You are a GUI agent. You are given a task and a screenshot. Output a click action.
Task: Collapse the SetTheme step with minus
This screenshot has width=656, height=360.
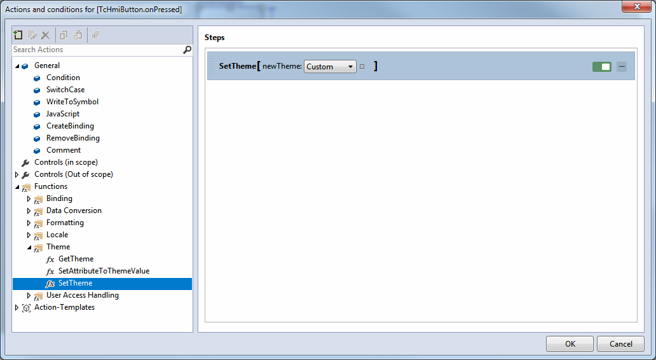click(622, 67)
